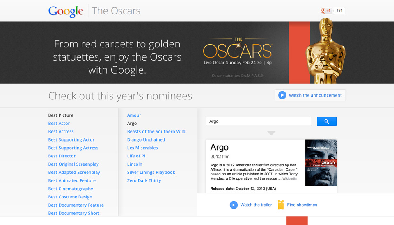
Task: Open the Find showtimes link
Action: (x=302, y=205)
